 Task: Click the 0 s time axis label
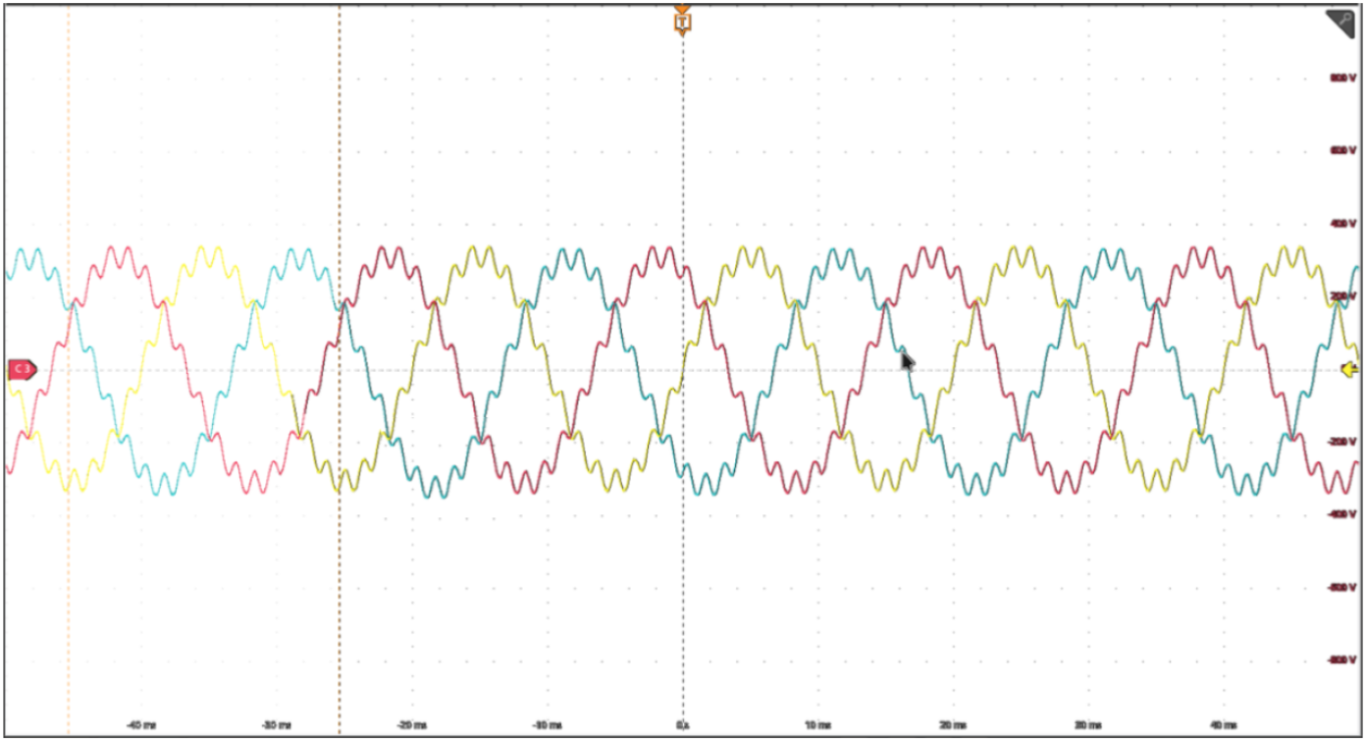pos(683,725)
